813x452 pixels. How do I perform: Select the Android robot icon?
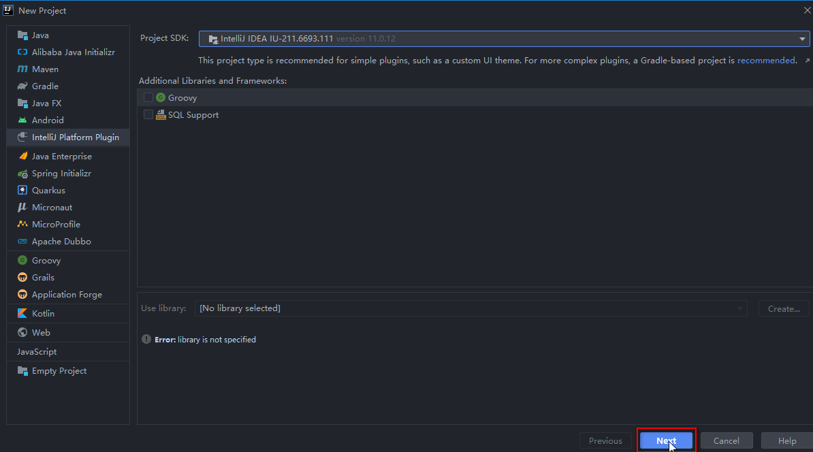coord(22,120)
